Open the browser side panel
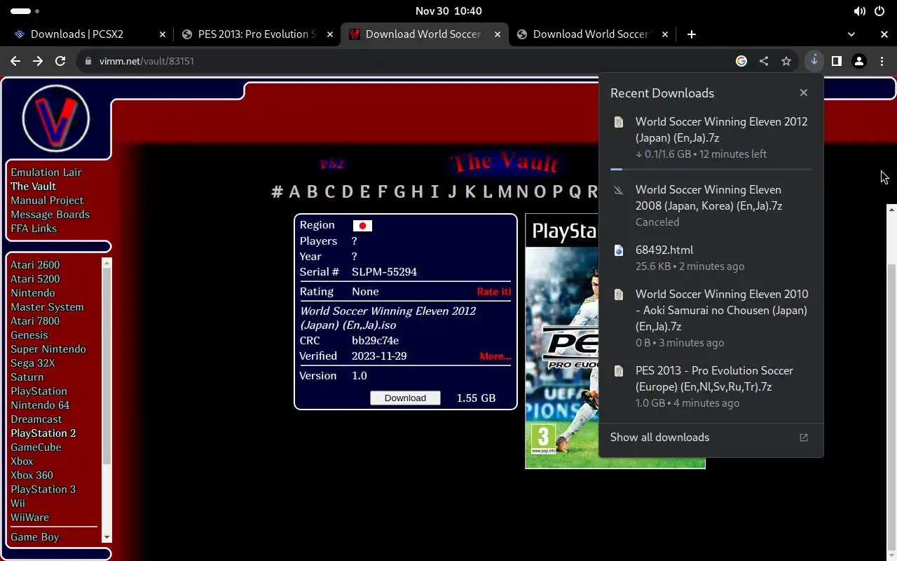 point(836,61)
